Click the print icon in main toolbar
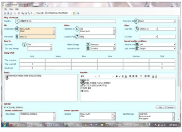The width and height of the screenshot is (182, 132). 11,13
